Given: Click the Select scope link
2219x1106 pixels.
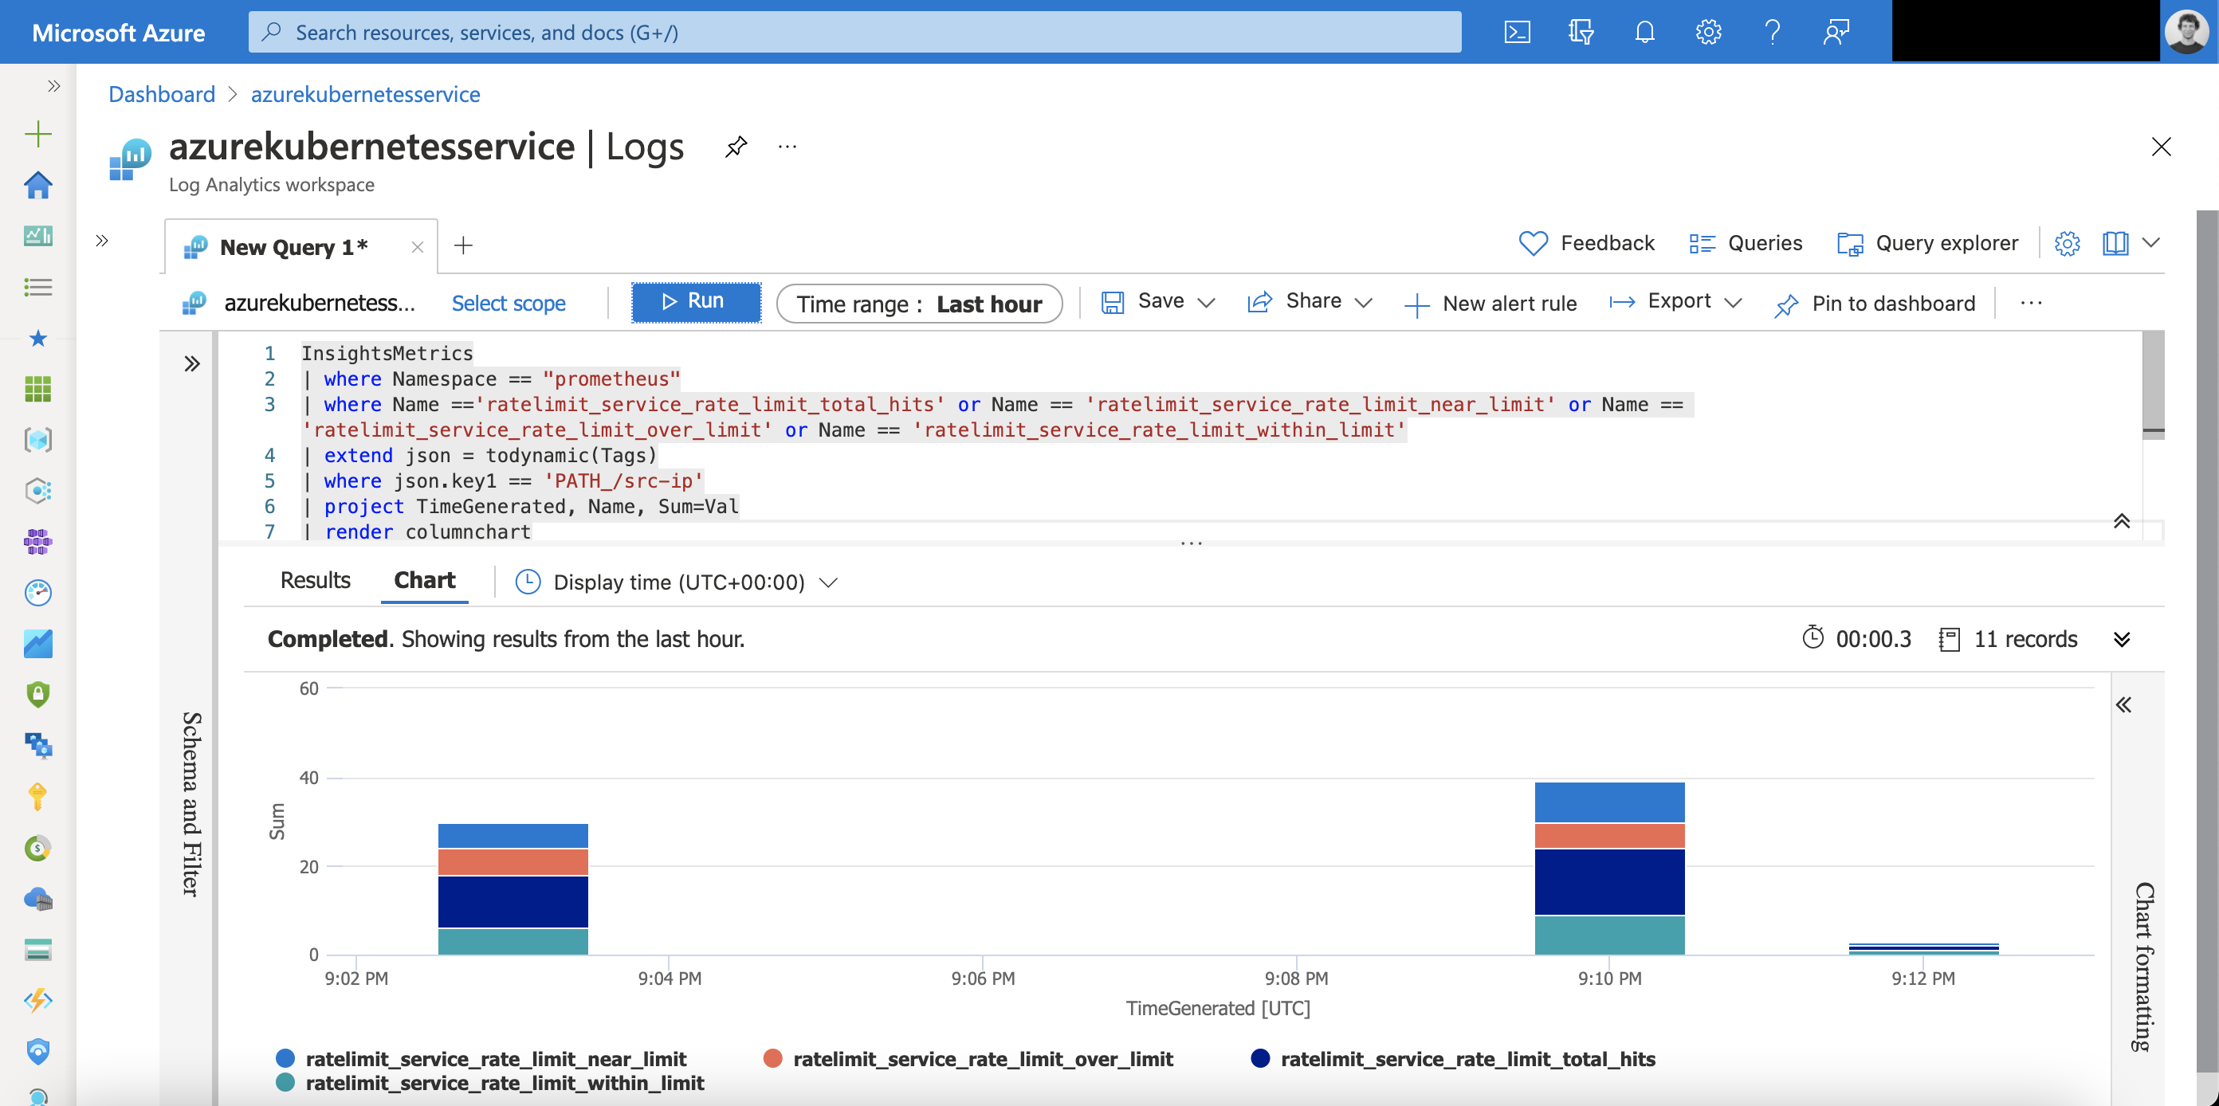Looking at the screenshot, I should pyautogui.click(x=509, y=304).
